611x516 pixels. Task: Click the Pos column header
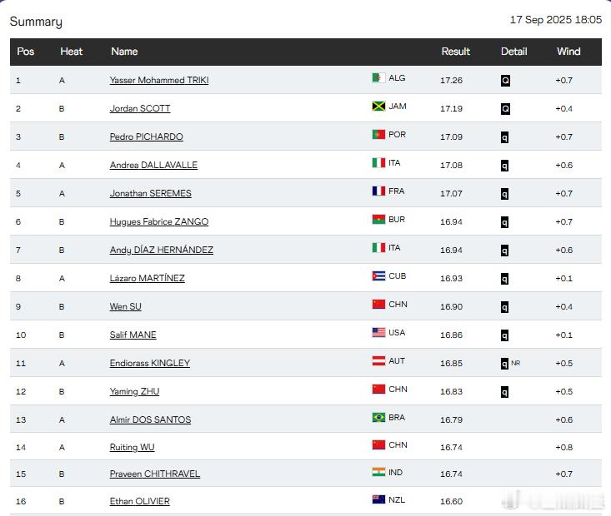tap(25, 52)
